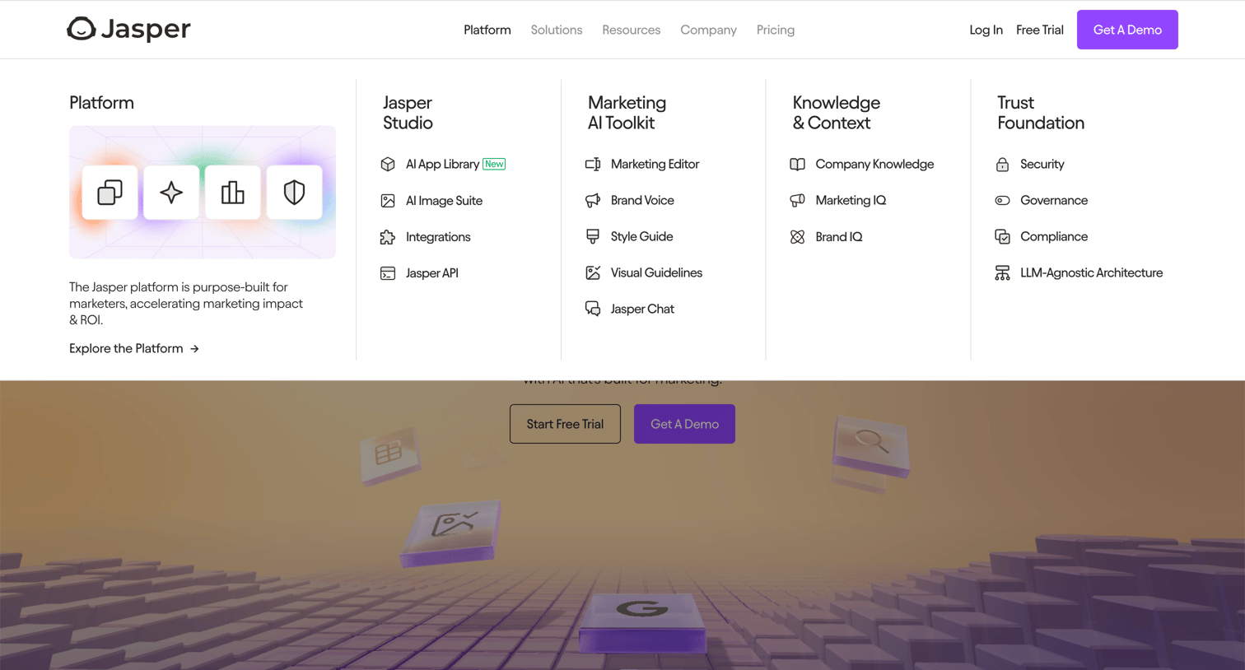Image resolution: width=1245 pixels, height=670 pixels.
Task: Click the arrow beside Explore the Platform
Action: click(194, 349)
